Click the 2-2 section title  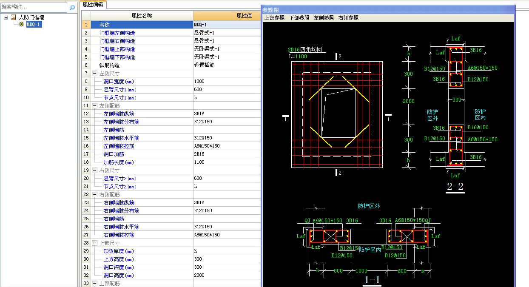(x=455, y=186)
